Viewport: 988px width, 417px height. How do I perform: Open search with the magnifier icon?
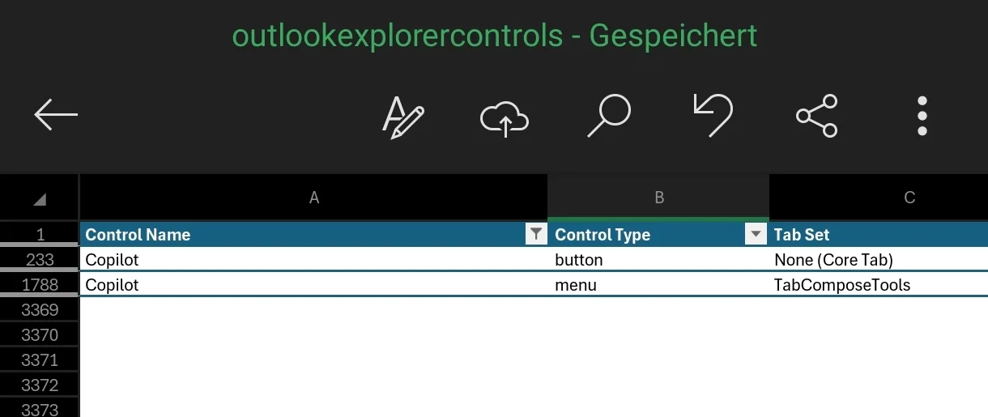coord(609,116)
